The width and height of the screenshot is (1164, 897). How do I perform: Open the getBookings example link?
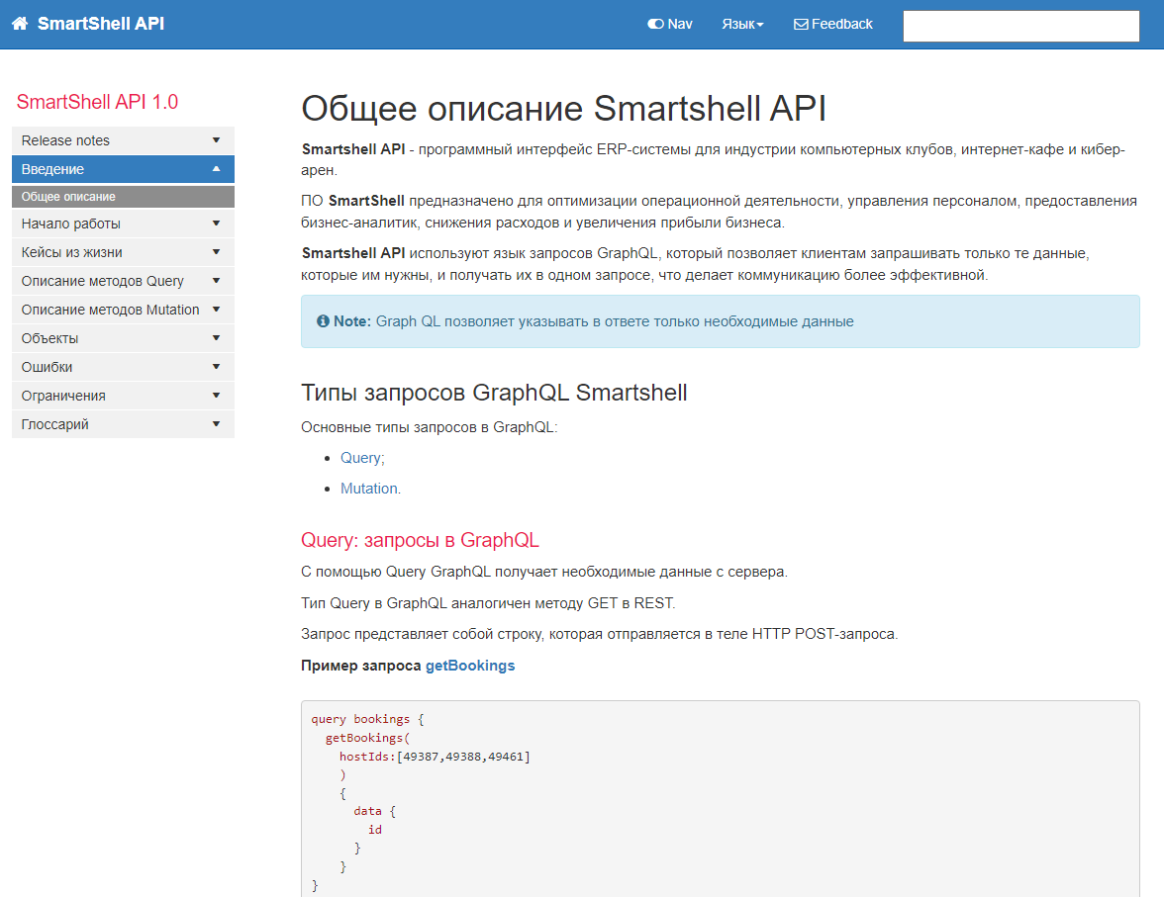coord(470,666)
